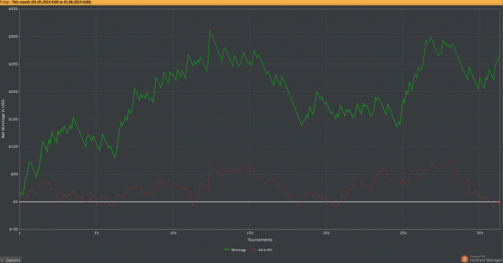Click the $250 y-axis label
The height and width of the screenshot is (263, 503).
click(x=14, y=64)
